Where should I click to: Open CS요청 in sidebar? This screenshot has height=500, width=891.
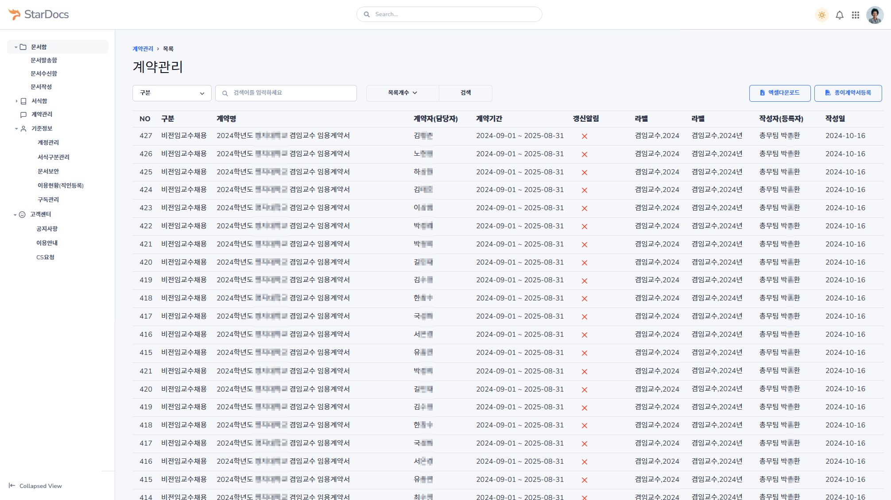(x=45, y=257)
